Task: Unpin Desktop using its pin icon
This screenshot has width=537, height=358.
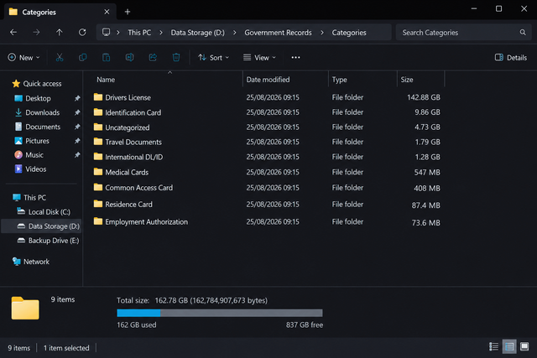Action: (77, 98)
